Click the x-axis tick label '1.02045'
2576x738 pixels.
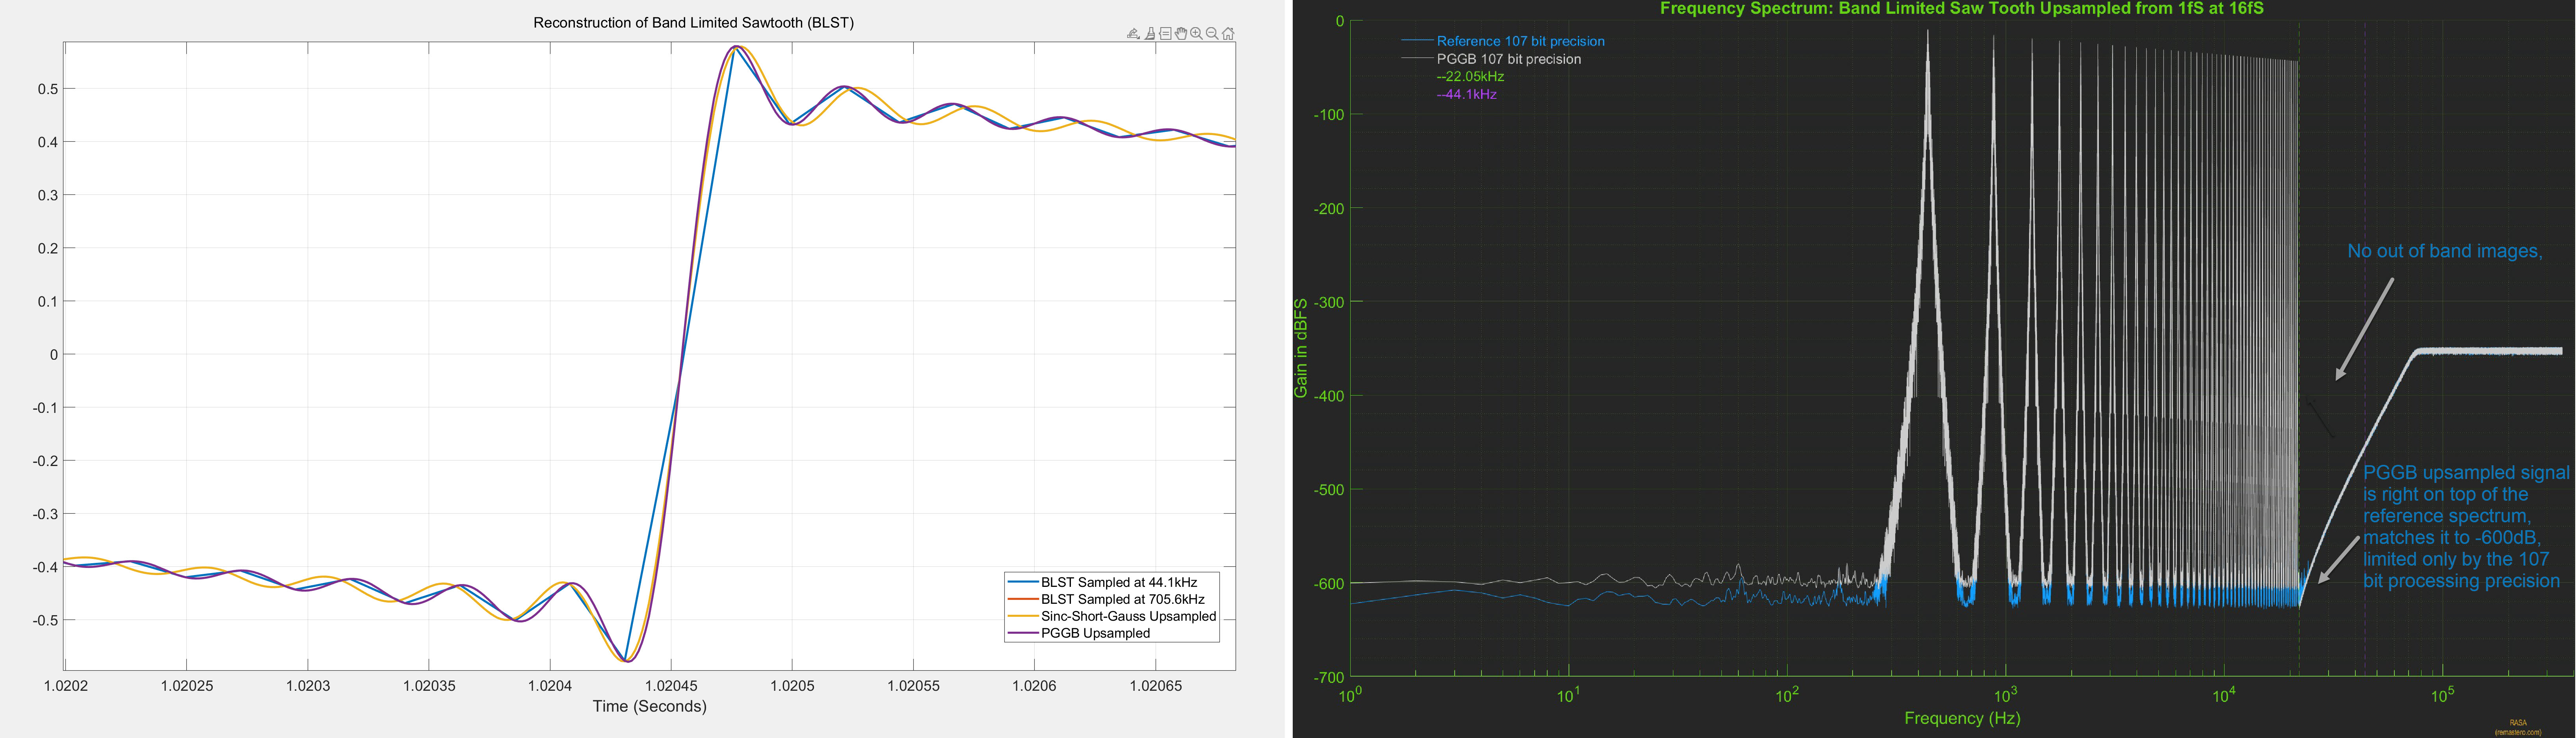point(671,686)
